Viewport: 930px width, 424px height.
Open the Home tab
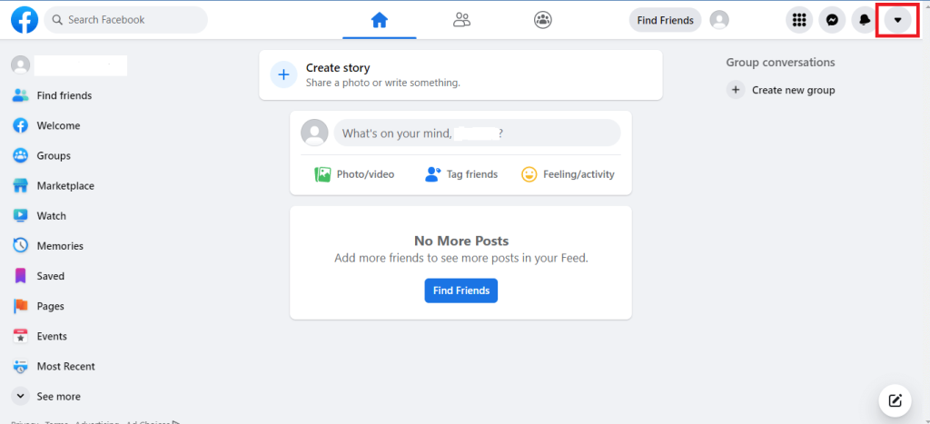tap(379, 20)
